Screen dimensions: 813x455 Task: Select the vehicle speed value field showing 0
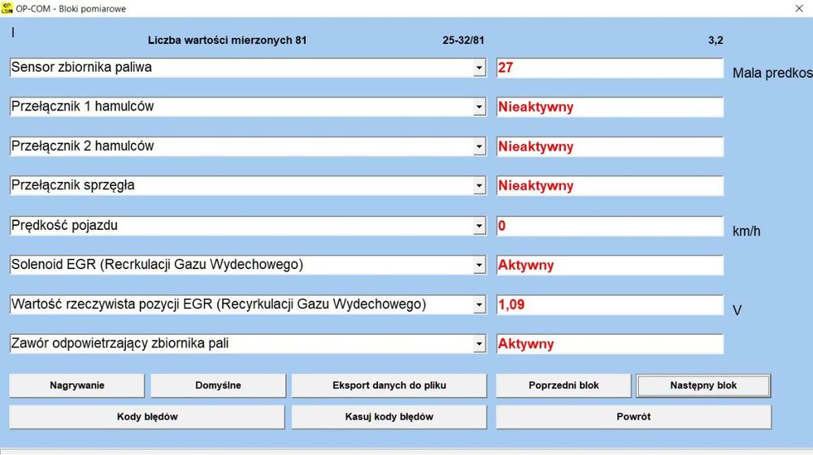[609, 226]
